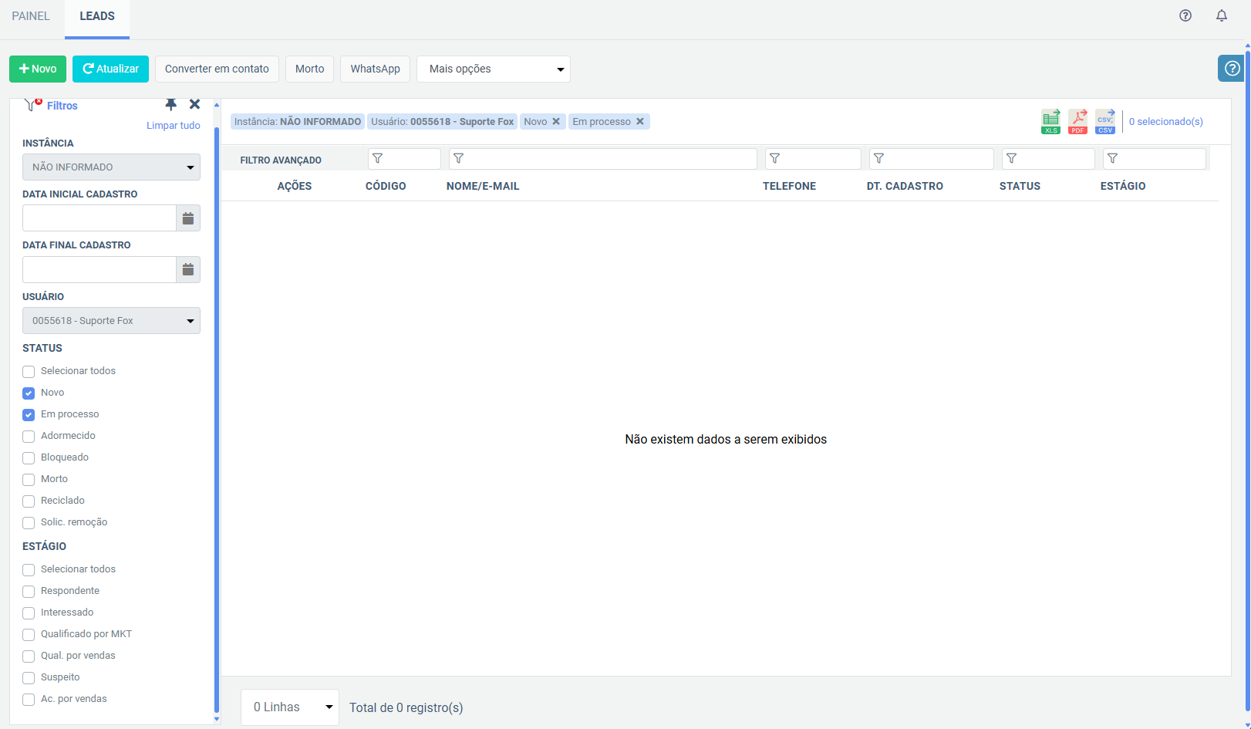This screenshot has width=1251, height=729.
Task: Remove the Em processo filter tag
Action: pos(640,121)
